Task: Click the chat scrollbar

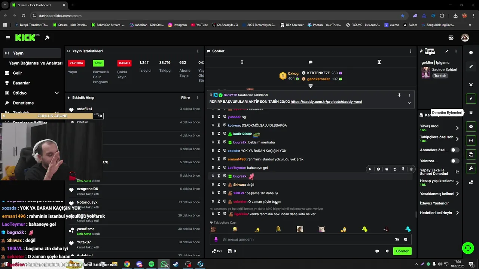Action: (x=416, y=214)
